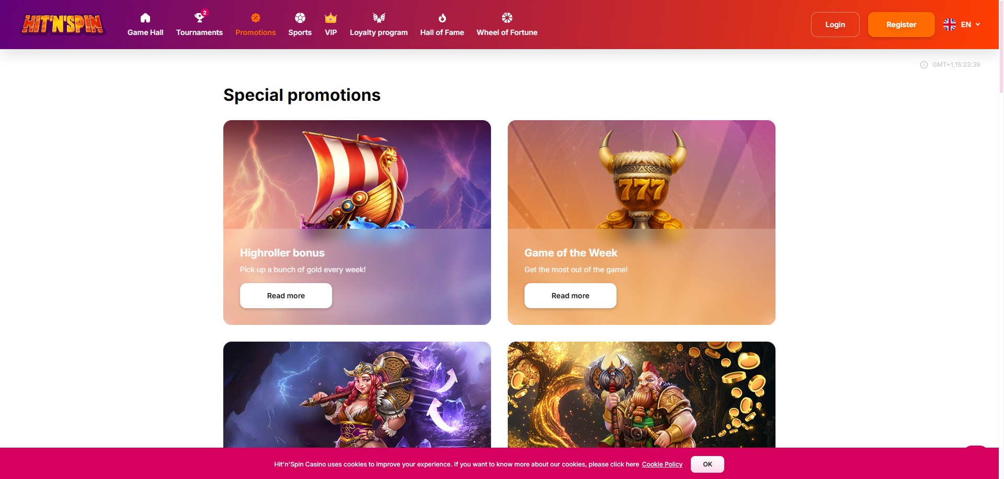Click the UK flag language selector

[950, 25]
